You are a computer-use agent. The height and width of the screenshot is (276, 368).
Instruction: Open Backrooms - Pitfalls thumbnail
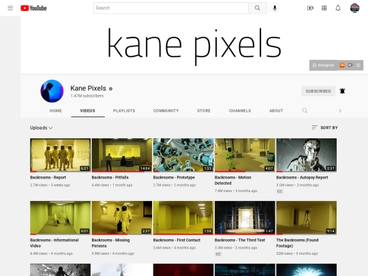[121, 155]
